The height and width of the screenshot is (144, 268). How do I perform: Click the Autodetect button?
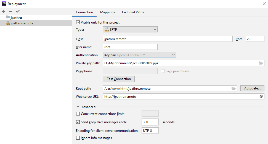click(x=252, y=88)
